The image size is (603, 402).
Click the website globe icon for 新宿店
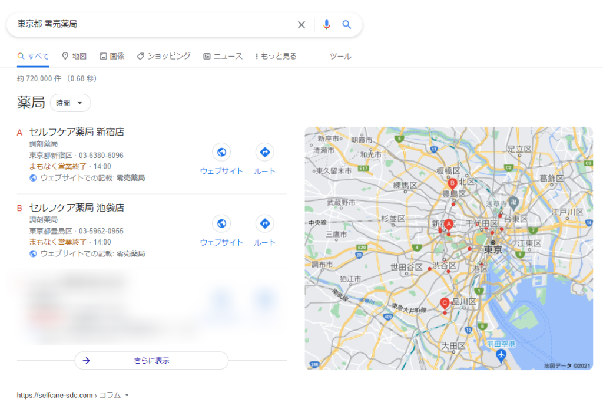click(x=221, y=152)
